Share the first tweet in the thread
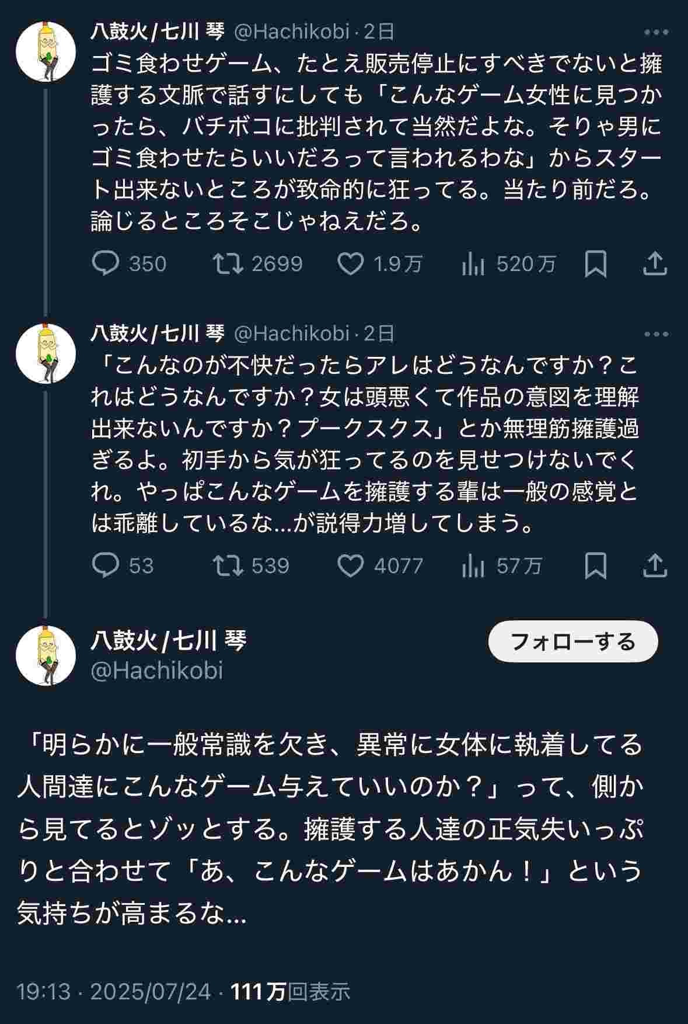This screenshot has width=688, height=1024. (x=655, y=264)
